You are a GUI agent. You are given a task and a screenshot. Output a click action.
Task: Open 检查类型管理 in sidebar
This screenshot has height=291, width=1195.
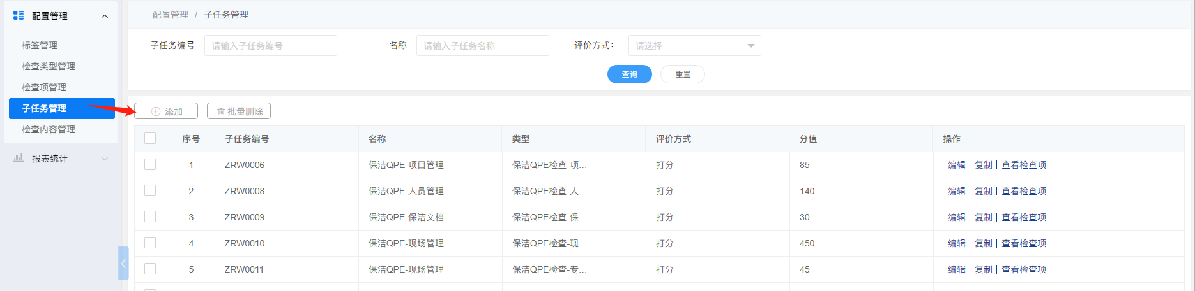point(49,66)
